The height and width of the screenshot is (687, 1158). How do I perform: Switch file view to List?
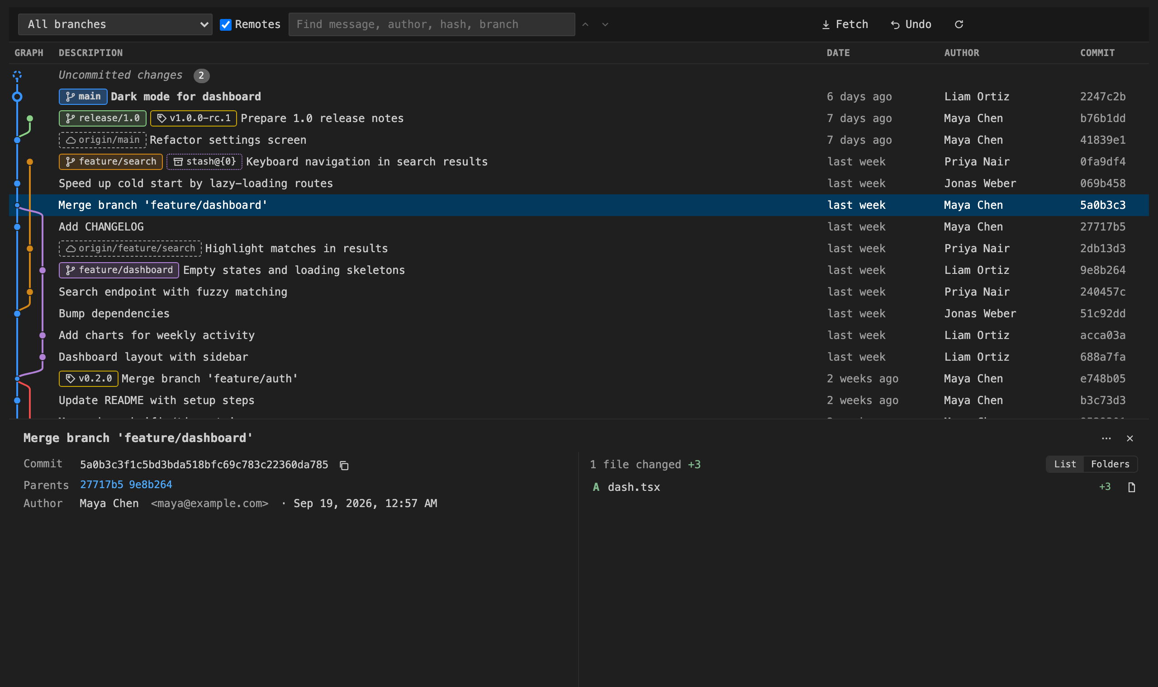coord(1065,464)
